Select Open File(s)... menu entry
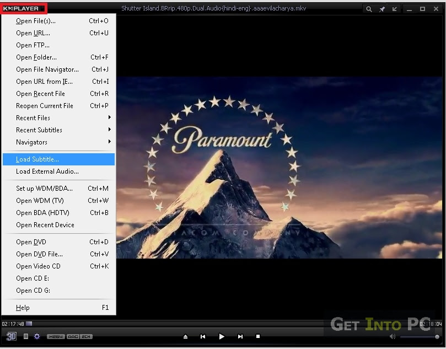 coord(58,21)
